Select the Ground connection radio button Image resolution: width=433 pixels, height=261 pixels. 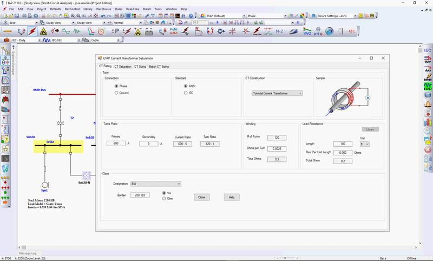[116, 93]
